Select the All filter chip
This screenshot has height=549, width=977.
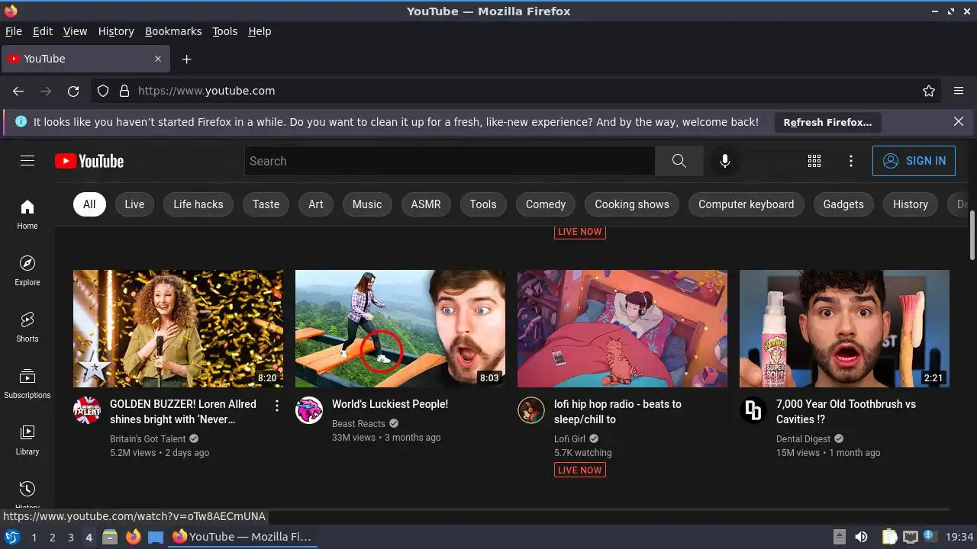click(89, 204)
